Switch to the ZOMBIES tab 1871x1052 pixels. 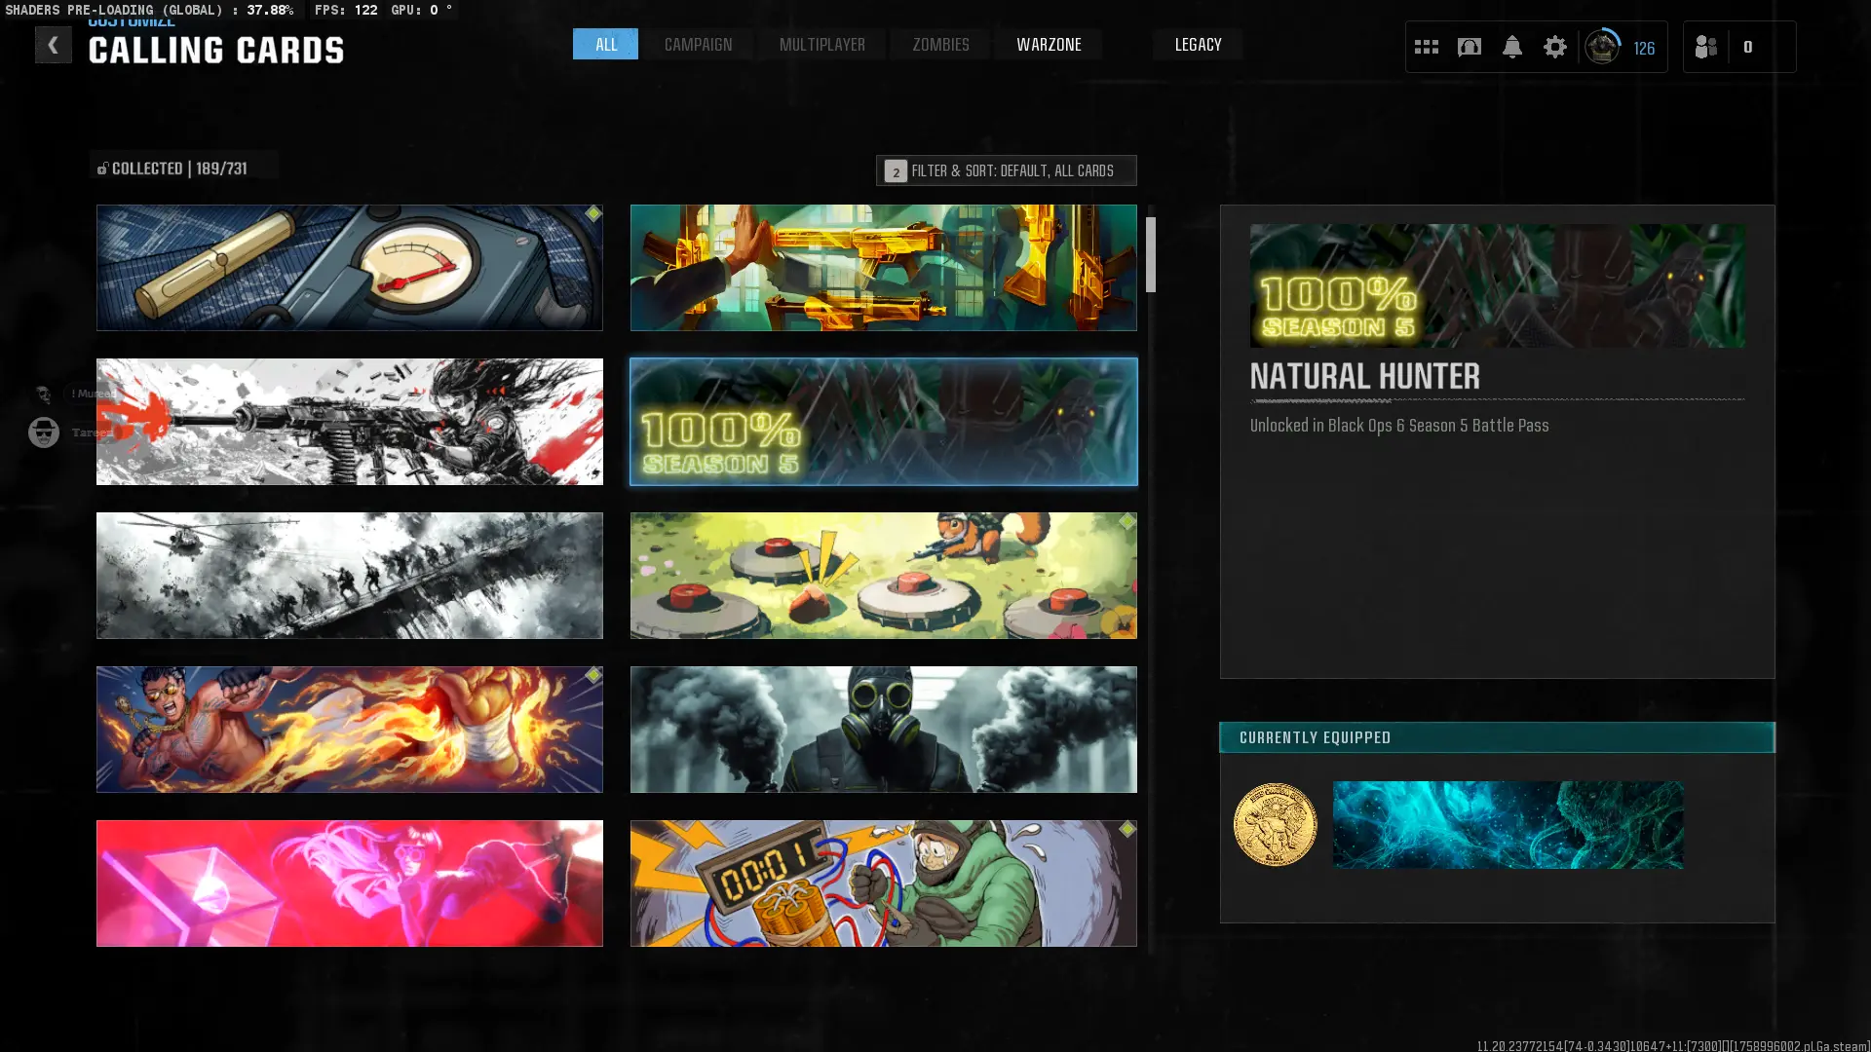(940, 44)
